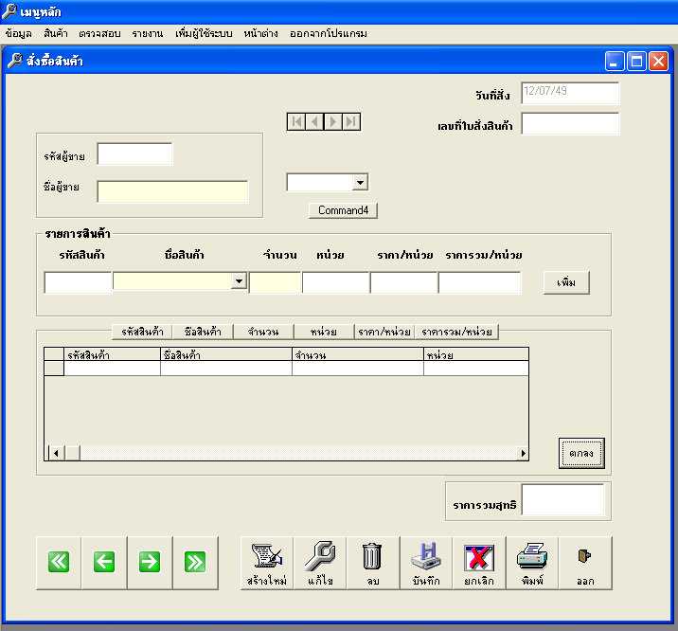This screenshot has width=678, height=631.
Task: Jump to last record with green double-right arrow
Action: coord(195,562)
